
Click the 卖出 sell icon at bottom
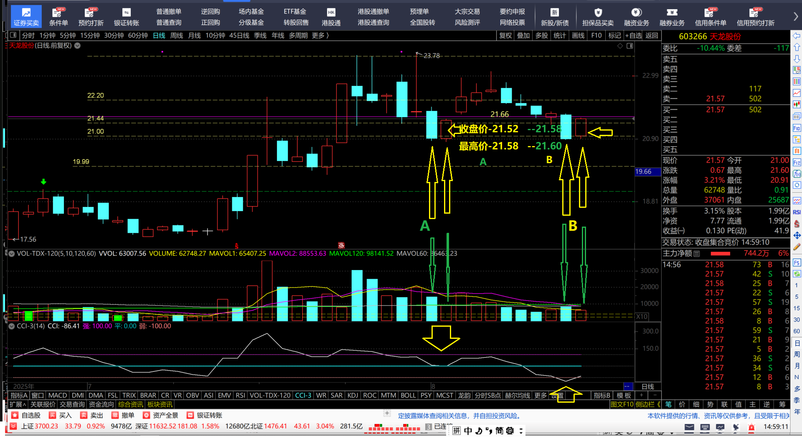point(84,415)
